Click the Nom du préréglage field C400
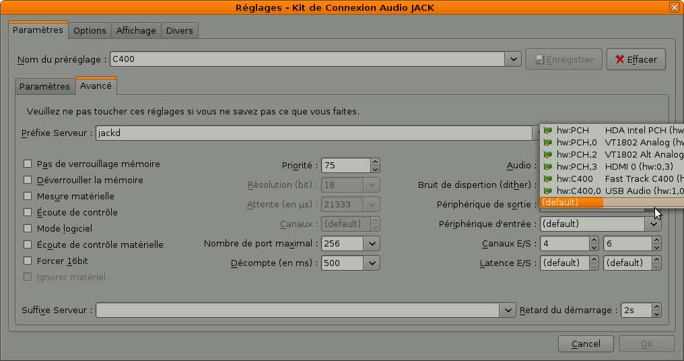 [x=308, y=59]
